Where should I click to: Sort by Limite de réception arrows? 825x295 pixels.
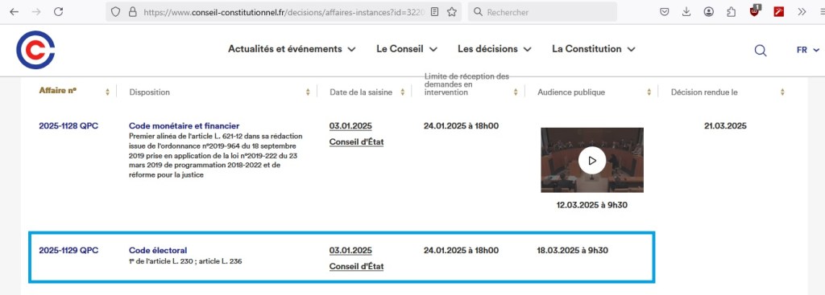click(516, 92)
